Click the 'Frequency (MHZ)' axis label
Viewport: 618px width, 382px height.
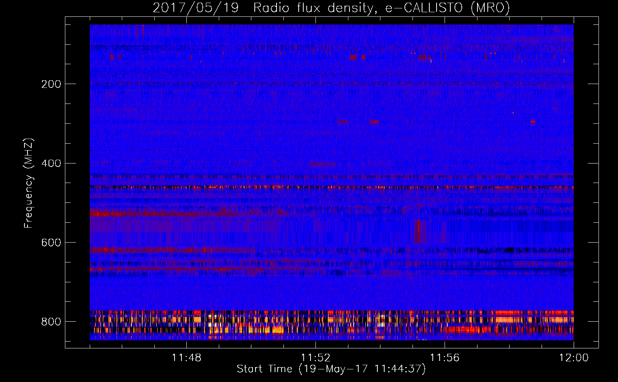coord(29,183)
